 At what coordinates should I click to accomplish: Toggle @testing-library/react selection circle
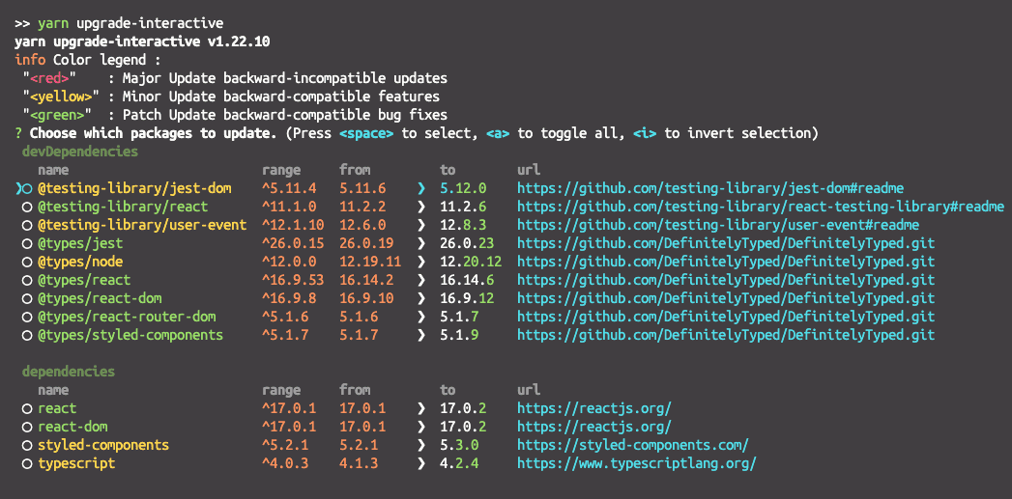pos(27,207)
